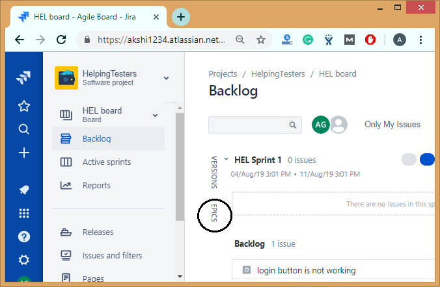The width and height of the screenshot is (440, 287).
Task: Click sidebar vertical scrollbar thumb
Action: 180,167
